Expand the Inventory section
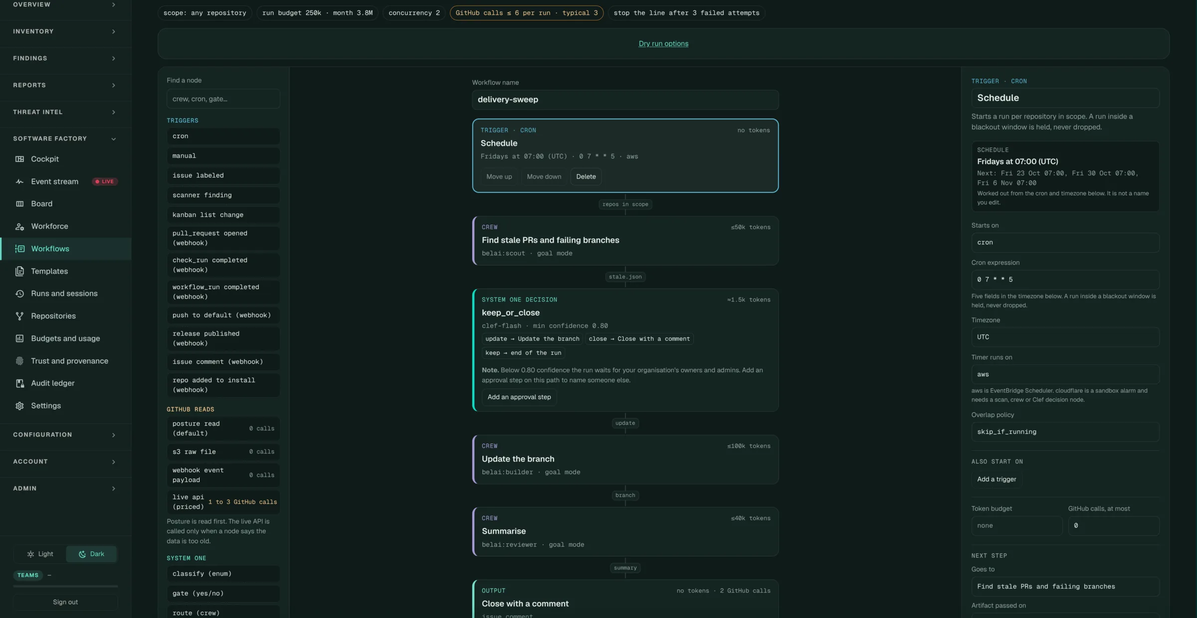 (x=65, y=31)
